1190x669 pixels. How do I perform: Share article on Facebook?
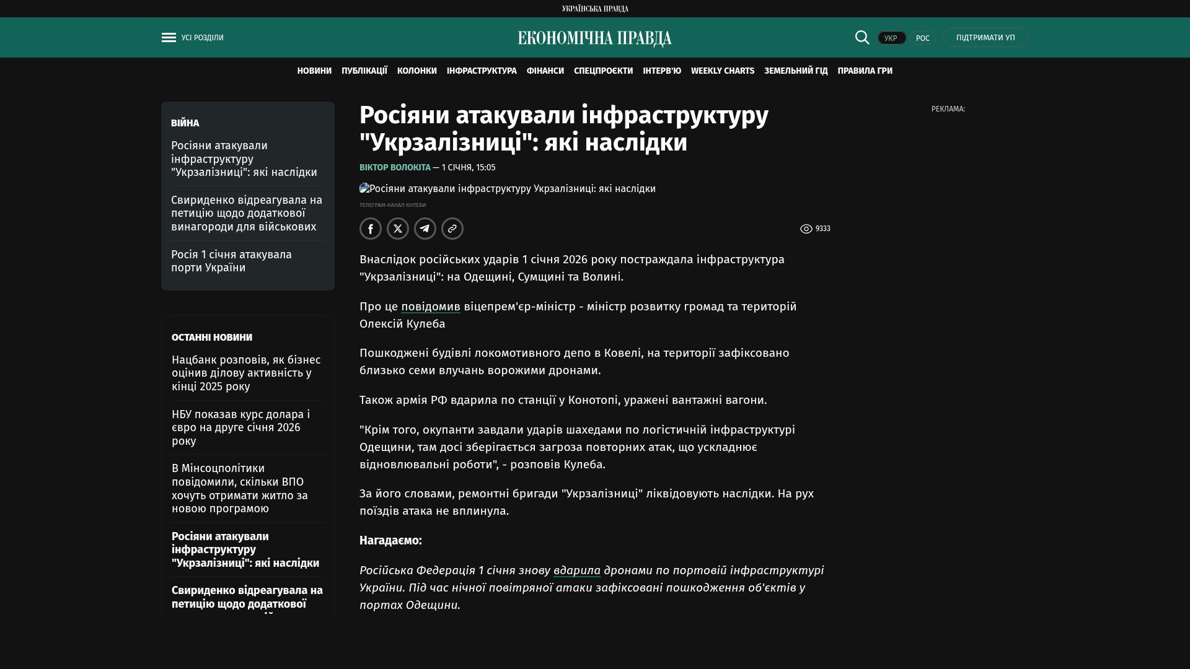pos(371,229)
